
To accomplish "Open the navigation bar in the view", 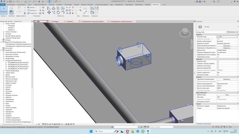I will point(192,44).
